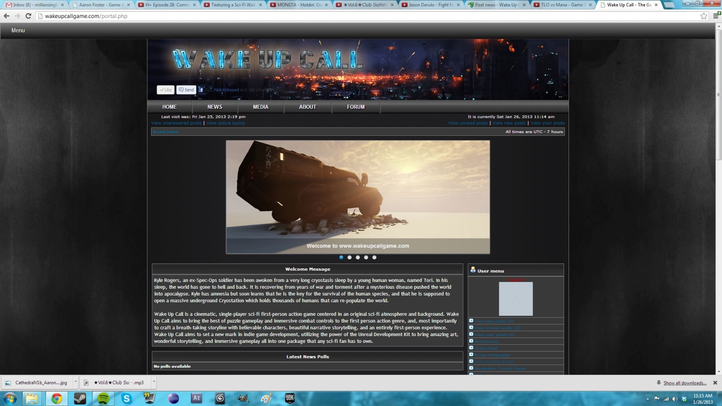Click Show all downloads link
The height and width of the screenshot is (406, 722).
coord(685,383)
